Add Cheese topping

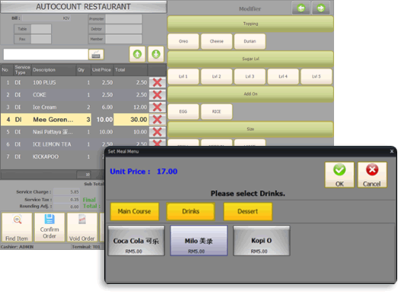tap(217, 41)
